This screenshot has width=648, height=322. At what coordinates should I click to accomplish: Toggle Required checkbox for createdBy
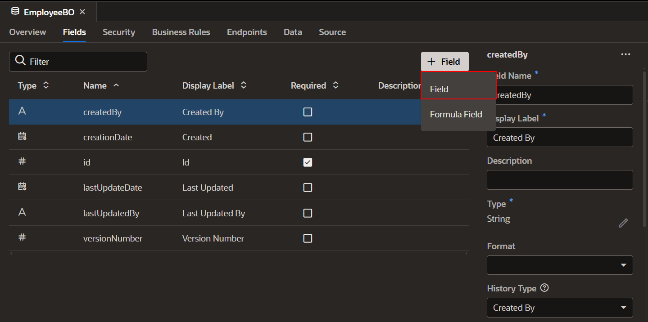click(308, 112)
